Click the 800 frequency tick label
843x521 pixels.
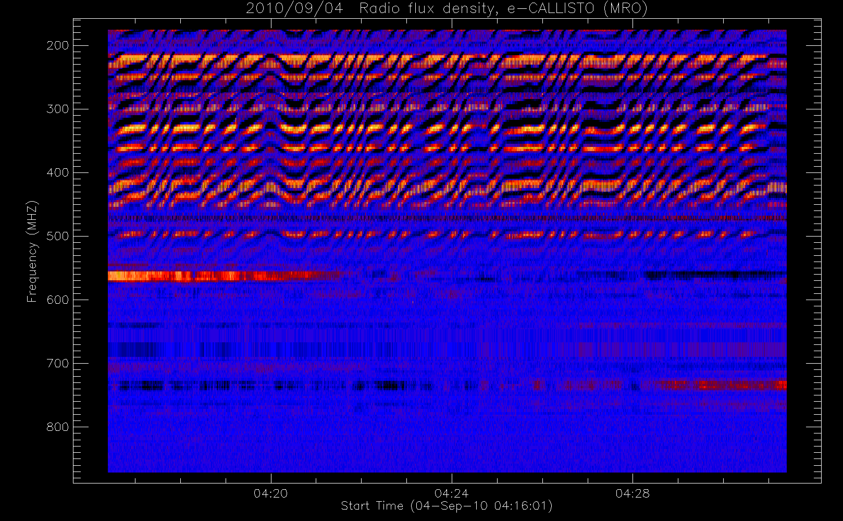pyautogui.click(x=58, y=427)
